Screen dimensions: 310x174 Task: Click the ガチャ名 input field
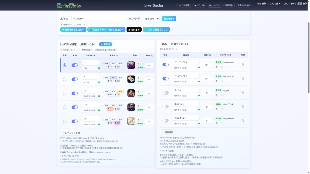(99, 18)
